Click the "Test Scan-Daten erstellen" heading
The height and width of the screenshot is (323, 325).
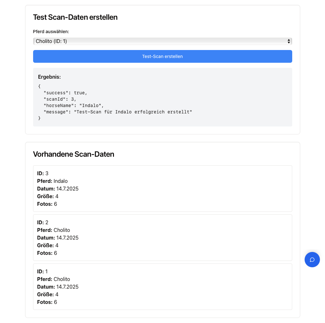tap(75, 17)
